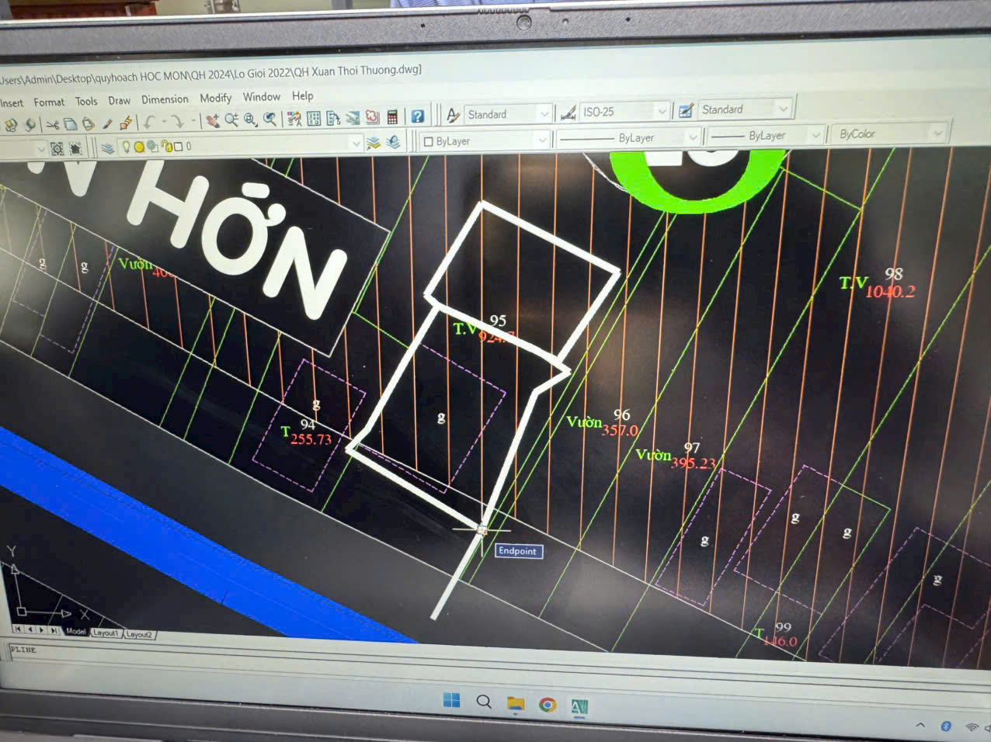Open Chrome from the Windows taskbar
Screen dimensions: 991x742
(x=548, y=705)
